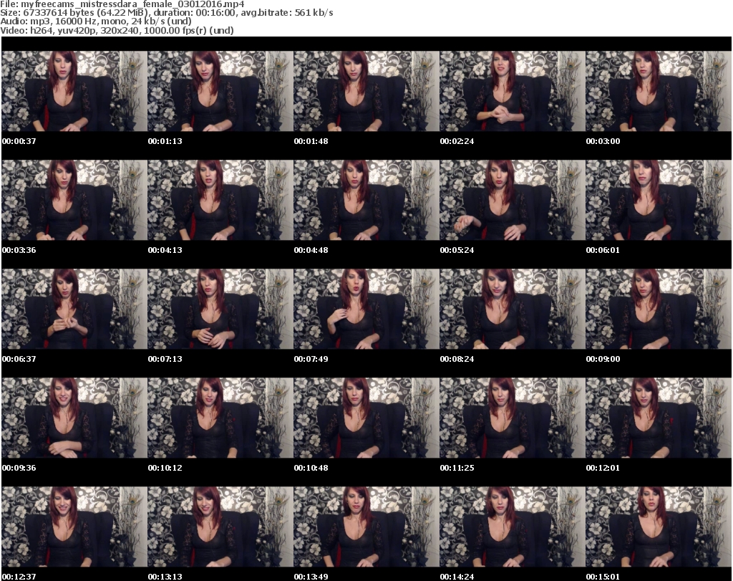Image resolution: width=733 pixels, height=581 pixels.
Task: Click the thumbnail labeled 00:05:24
Action: (x=513, y=200)
